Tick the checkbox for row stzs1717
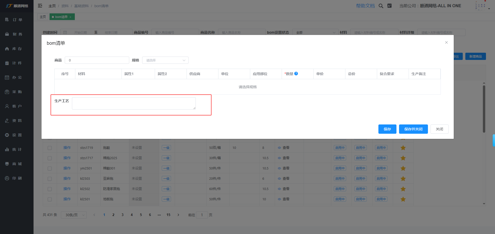495x234 pixels. click(50, 158)
